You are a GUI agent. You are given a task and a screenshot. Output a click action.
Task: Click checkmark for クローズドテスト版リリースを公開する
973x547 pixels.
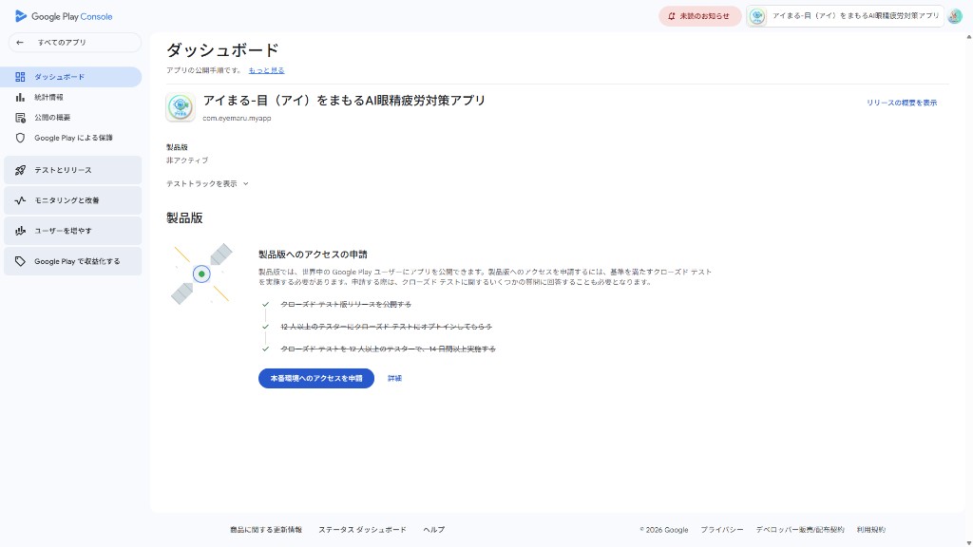tap(266, 305)
